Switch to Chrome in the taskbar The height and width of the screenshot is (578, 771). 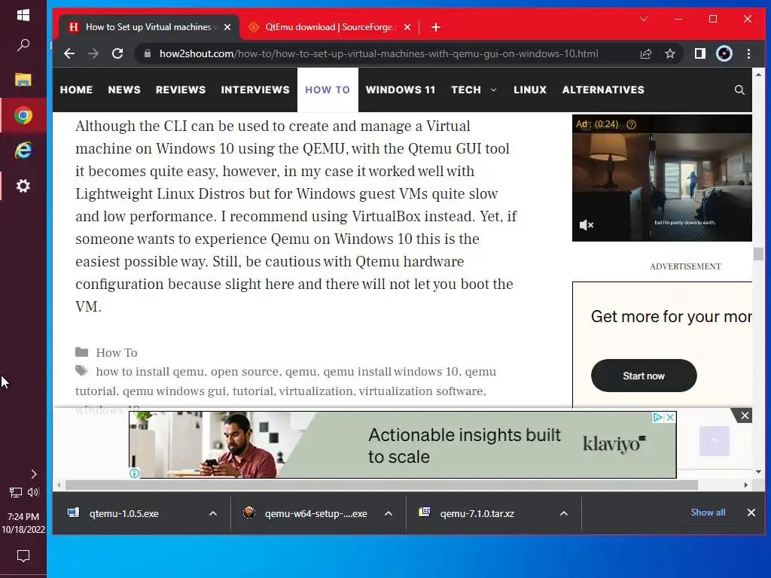point(23,115)
